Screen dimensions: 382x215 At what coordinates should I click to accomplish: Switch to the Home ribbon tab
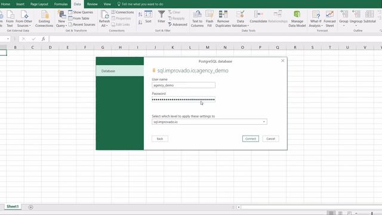[5, 4]
